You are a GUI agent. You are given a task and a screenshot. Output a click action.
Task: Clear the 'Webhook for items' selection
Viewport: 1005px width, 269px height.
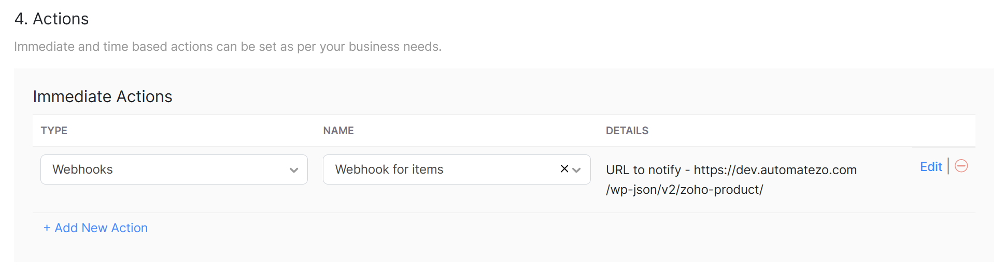click(x=564, y=169)
